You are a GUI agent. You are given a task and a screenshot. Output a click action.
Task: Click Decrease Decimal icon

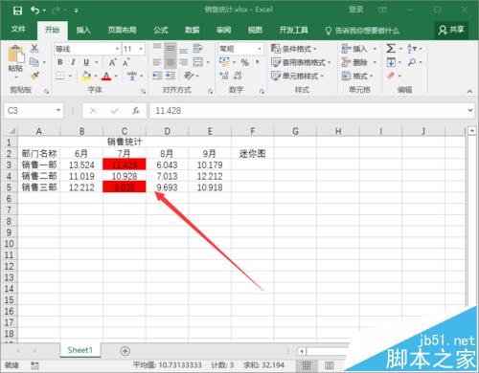238,76
